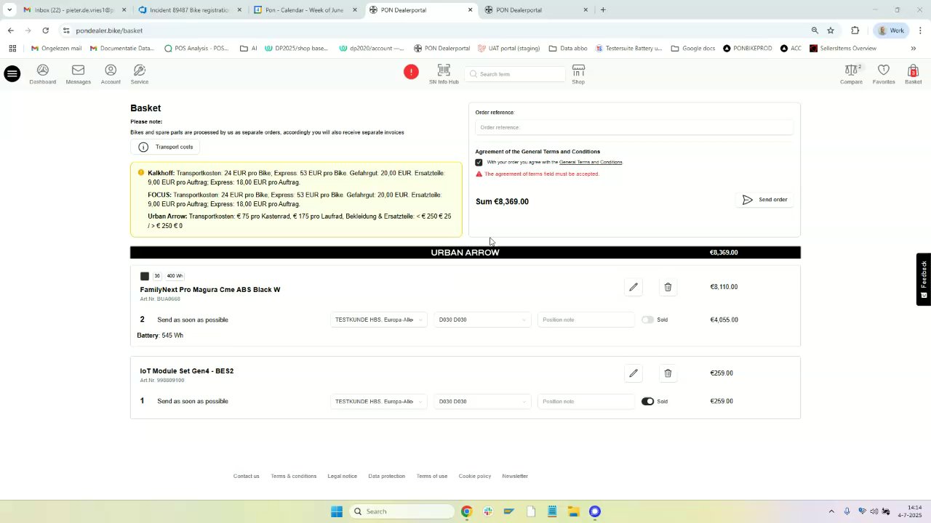This screenshot has height=523, width=931.
Task: Open the Service wrench icon
Action: [140, 74]
